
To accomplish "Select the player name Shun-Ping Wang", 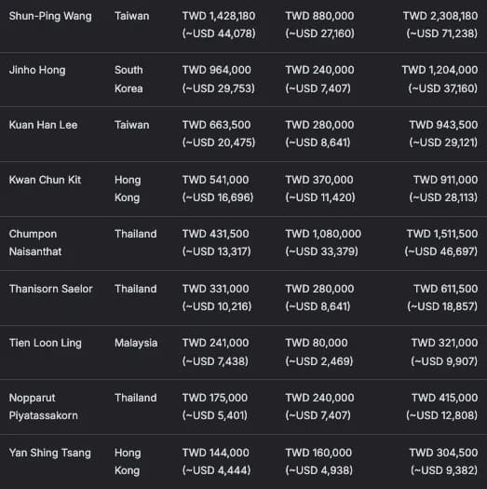I will click(50, 16).
